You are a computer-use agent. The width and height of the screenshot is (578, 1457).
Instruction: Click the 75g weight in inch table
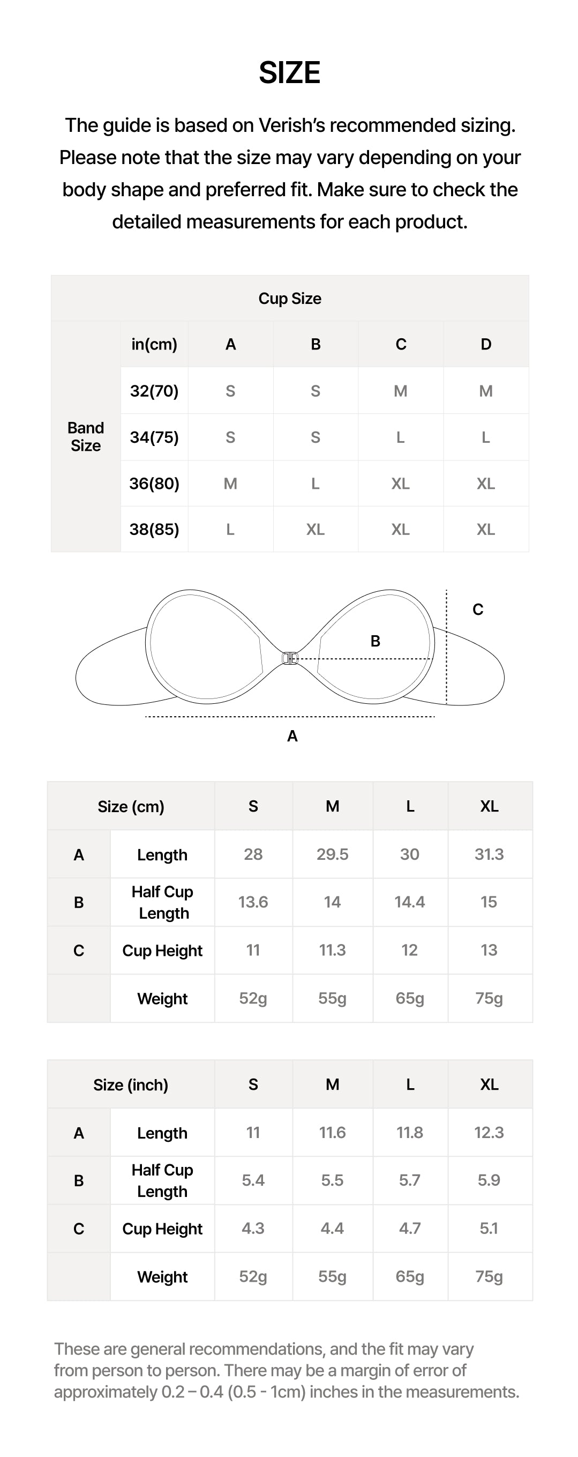(489, 1276)
